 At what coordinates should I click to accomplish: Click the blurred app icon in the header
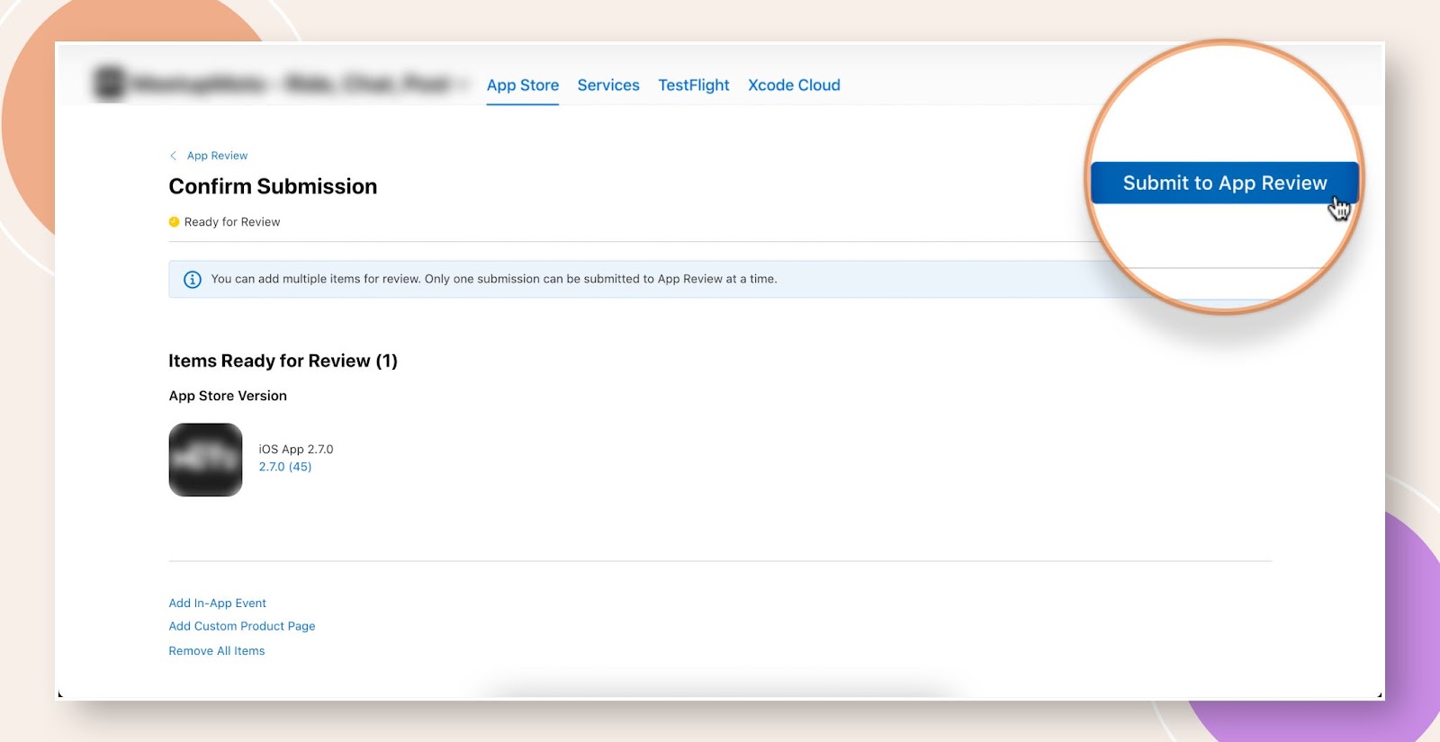[x=110, y=84]
